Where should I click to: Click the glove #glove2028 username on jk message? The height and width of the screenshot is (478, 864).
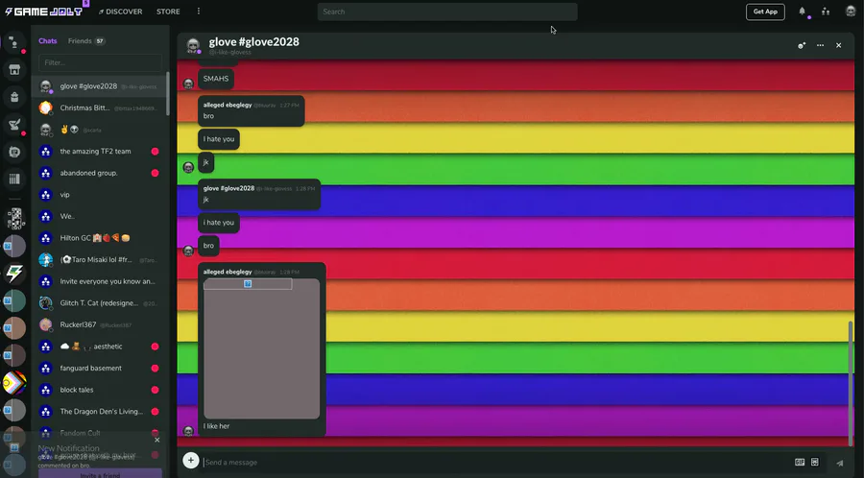228,188
